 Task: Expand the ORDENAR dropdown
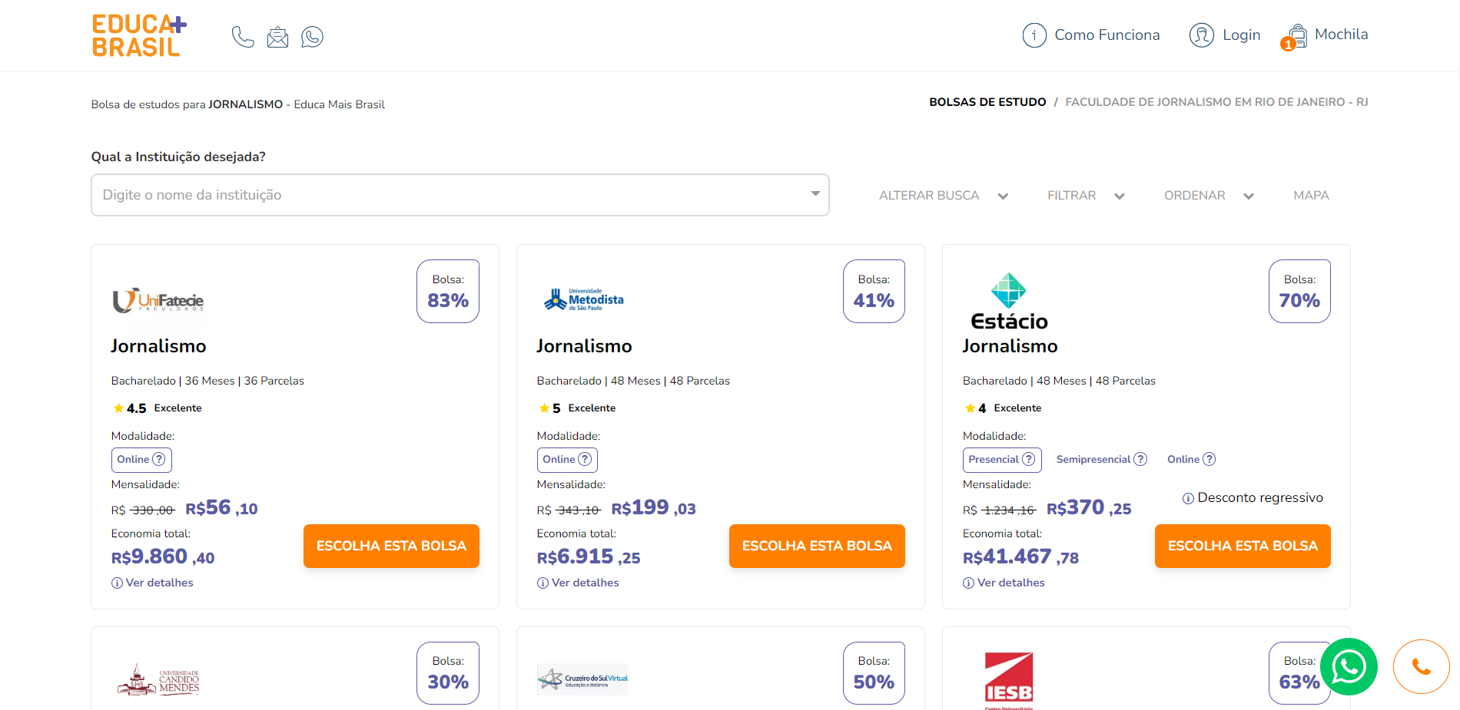click(1209, 196)
